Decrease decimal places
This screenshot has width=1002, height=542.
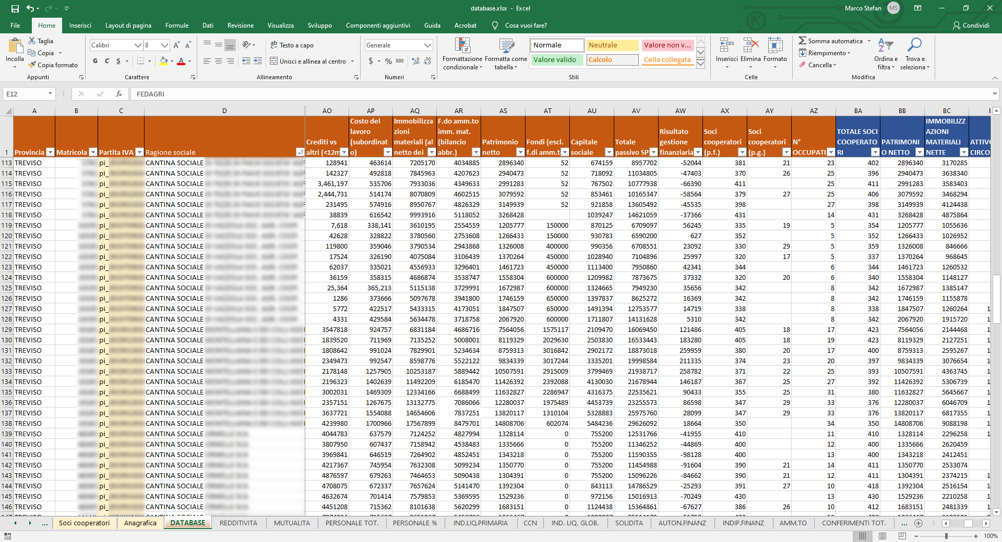tap(427, 61)
